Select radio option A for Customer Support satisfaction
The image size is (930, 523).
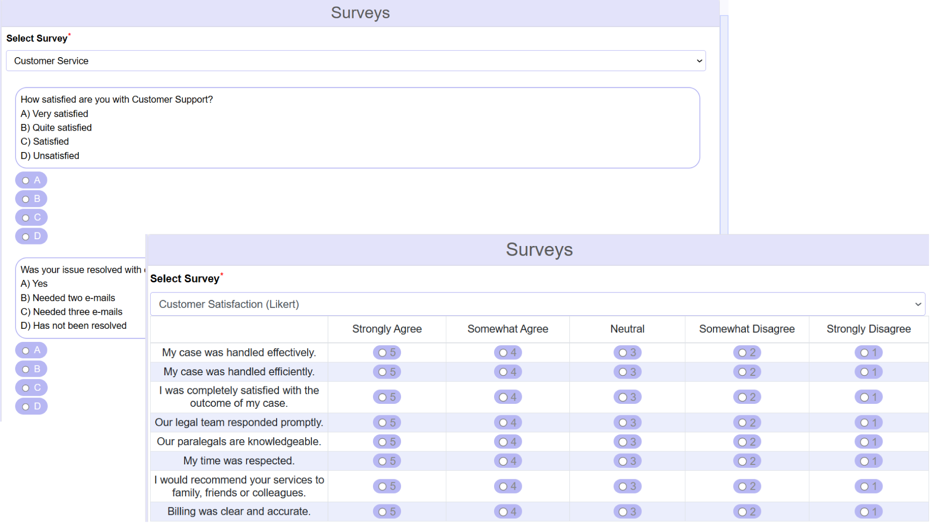pos(31,180)
